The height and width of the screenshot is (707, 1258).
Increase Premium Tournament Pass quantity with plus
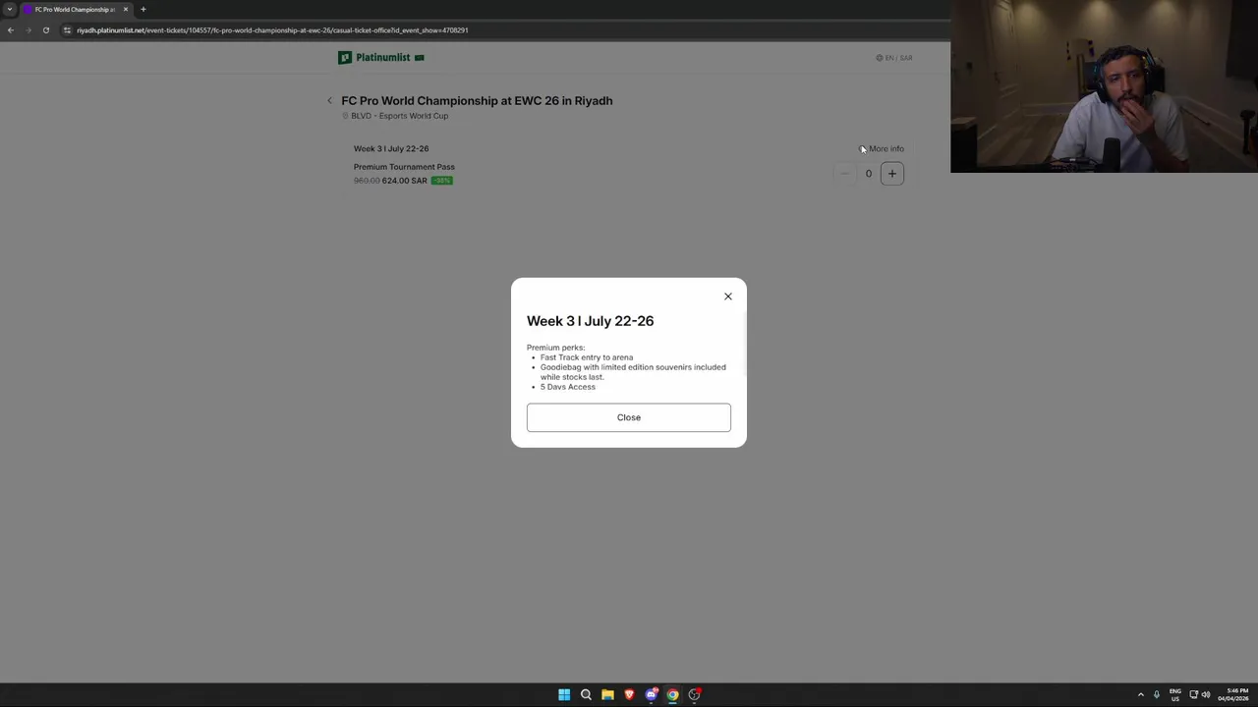tap(892, 174)
